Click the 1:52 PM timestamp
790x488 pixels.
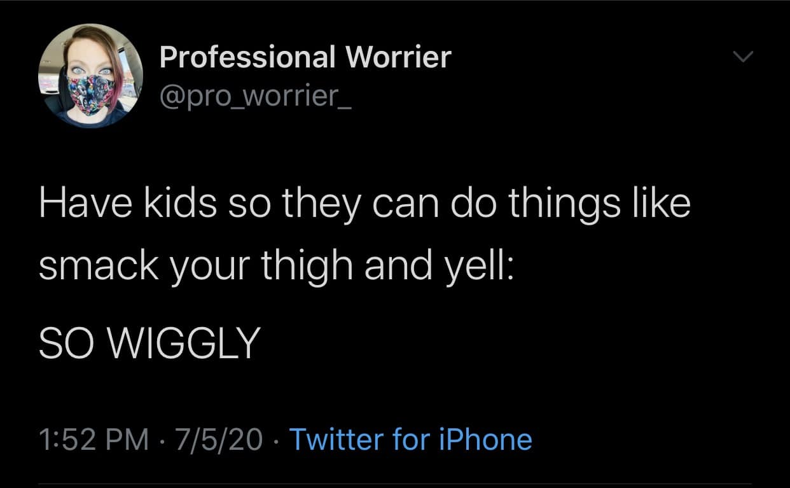(x=94, y=439)
